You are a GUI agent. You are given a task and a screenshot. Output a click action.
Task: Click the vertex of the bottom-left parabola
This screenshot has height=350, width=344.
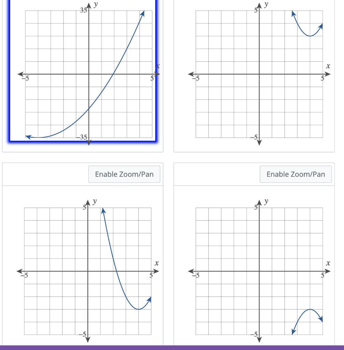click(x=138, y=309)
